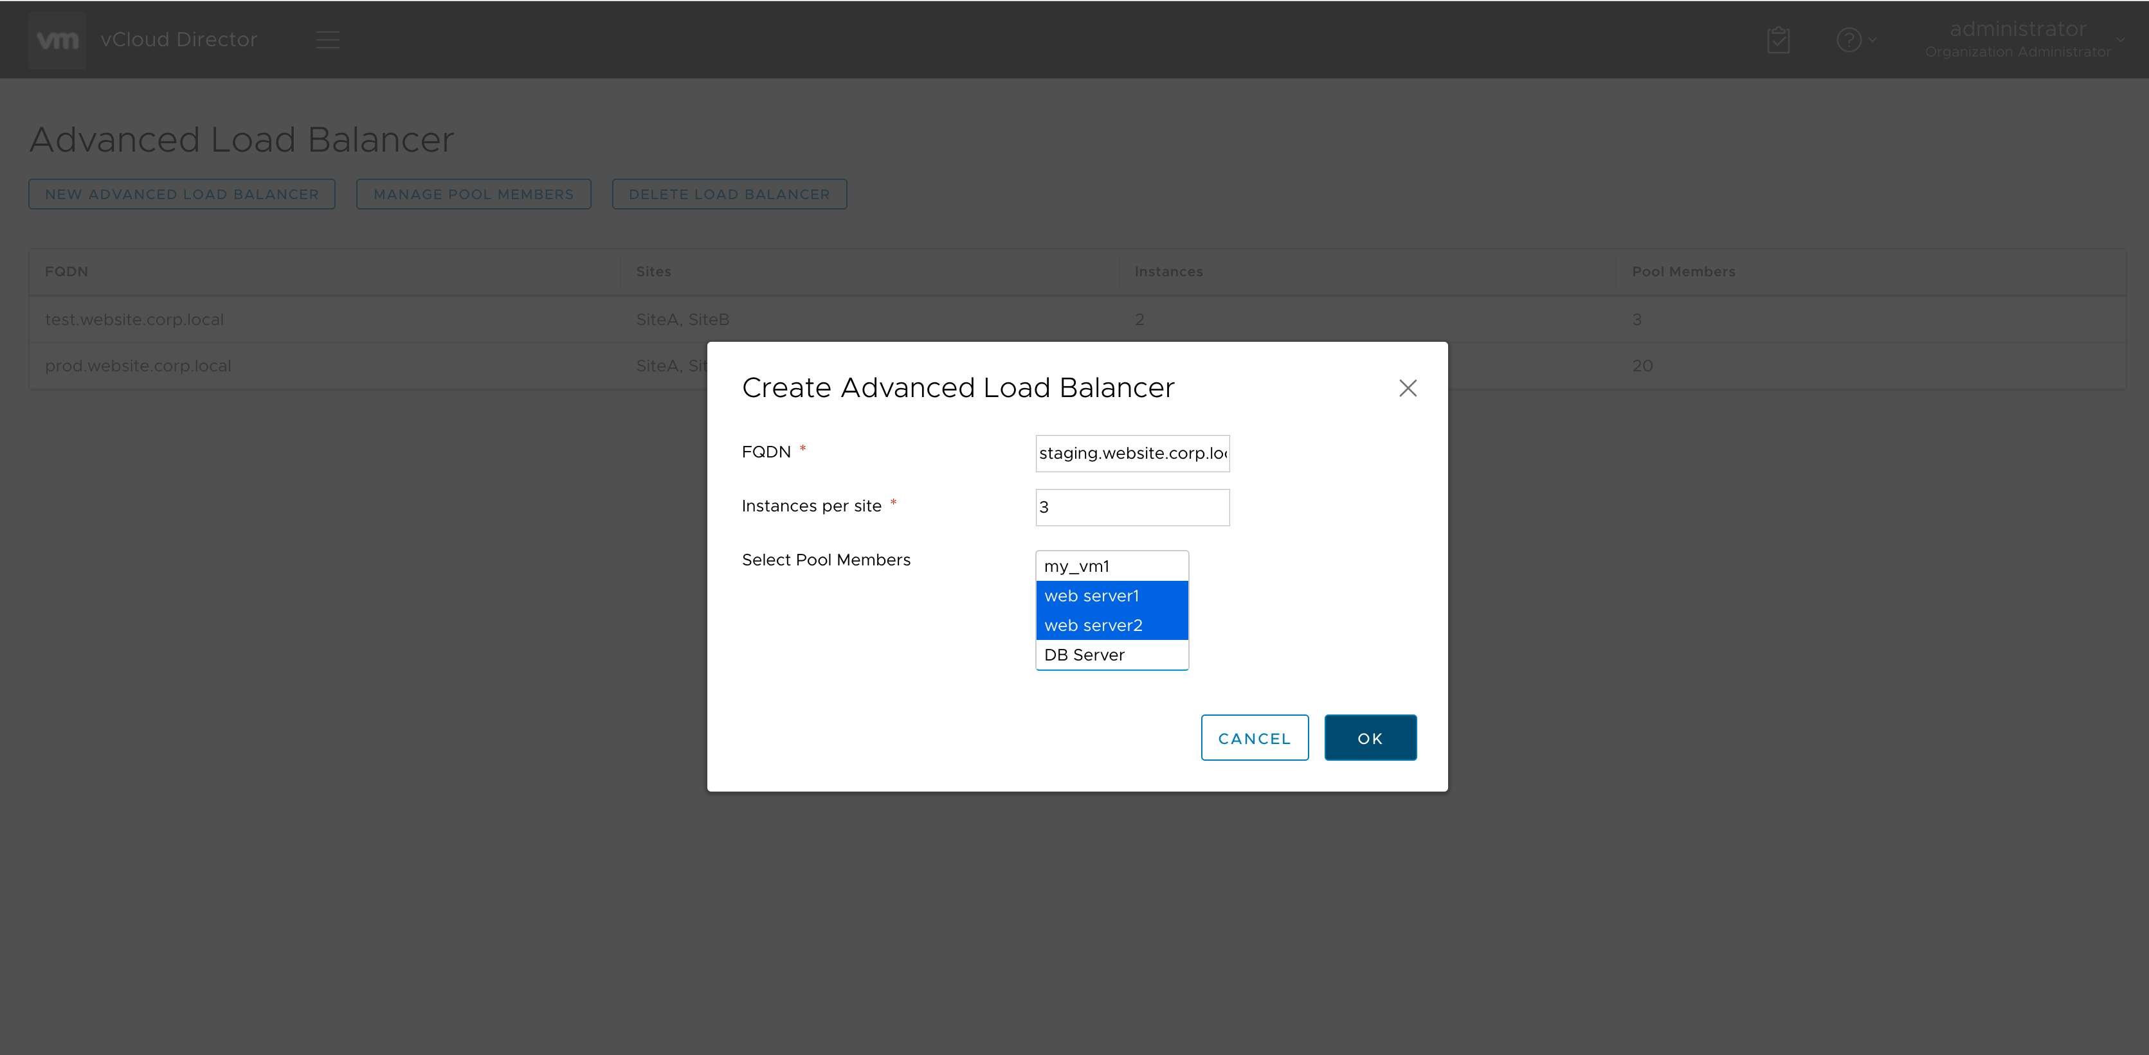This screenshot has height=1055, width=2149.
Task: Click the vCloud Director vm logo
Action: coord(56,39)
